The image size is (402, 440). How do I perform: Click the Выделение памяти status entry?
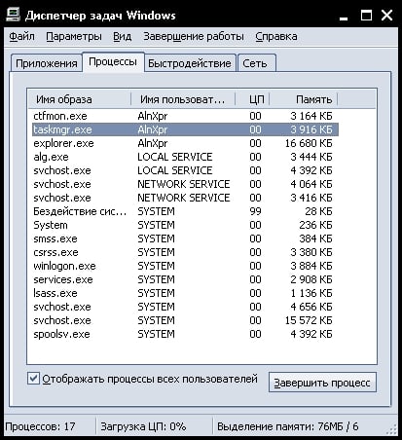288,426
